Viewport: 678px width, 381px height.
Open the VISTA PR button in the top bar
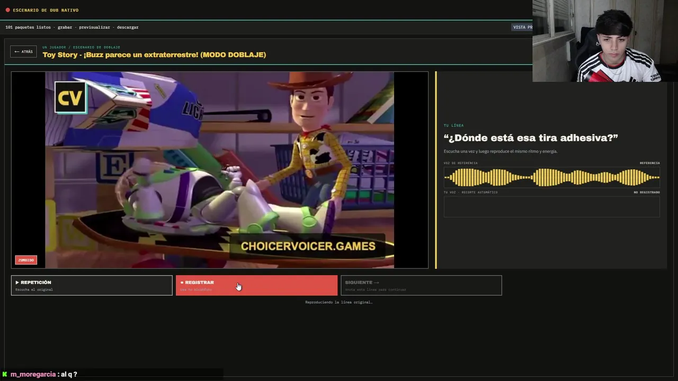click(522, 27)
